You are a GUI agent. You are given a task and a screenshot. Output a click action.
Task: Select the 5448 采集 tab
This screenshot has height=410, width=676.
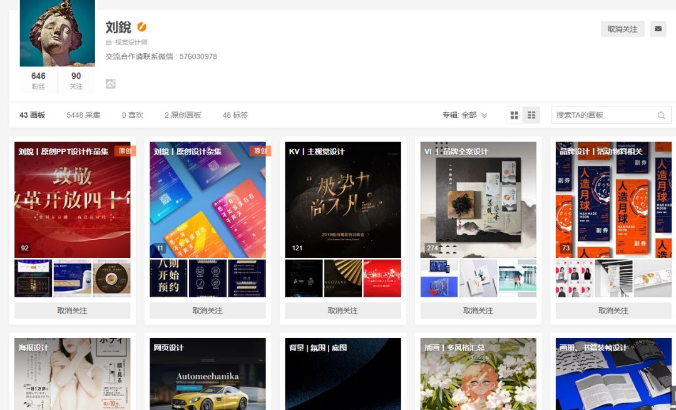pos(83,115)
